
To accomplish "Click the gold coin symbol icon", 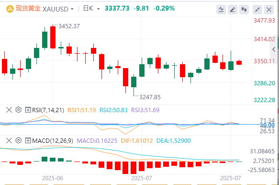I will click(10, 9).
